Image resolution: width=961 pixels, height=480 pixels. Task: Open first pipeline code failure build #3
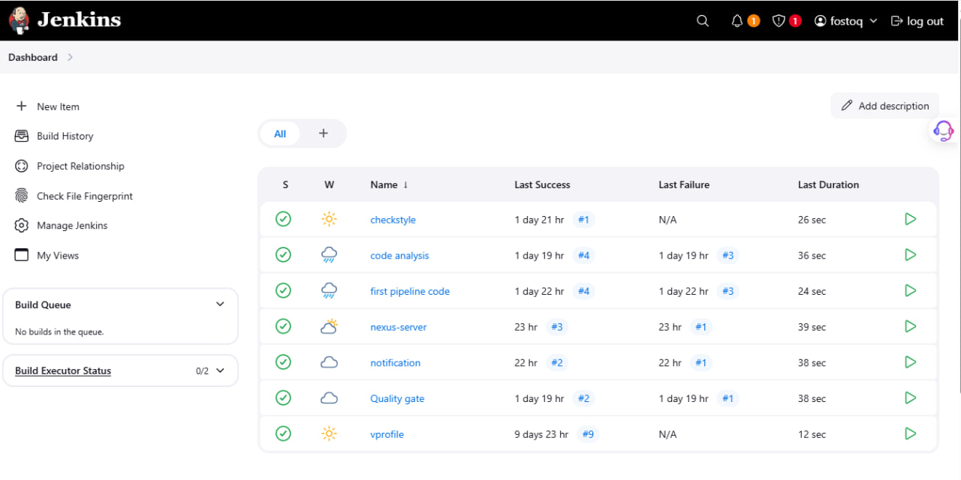tap(728, 291)
